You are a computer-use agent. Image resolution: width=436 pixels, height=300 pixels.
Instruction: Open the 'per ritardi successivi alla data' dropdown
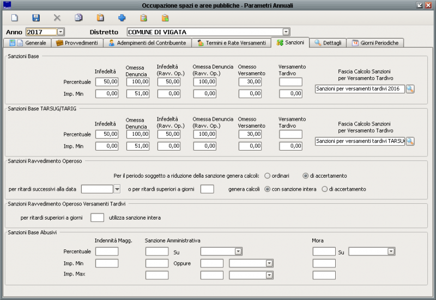[x=117, y=189]
